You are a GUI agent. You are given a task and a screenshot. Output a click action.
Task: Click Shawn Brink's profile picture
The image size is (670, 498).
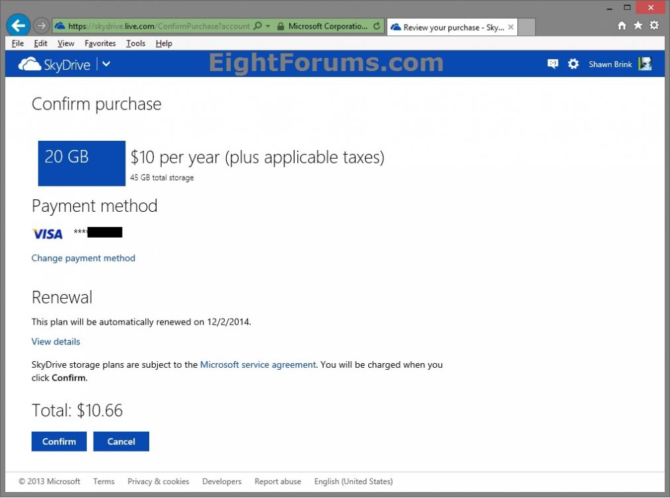[644, 64]
